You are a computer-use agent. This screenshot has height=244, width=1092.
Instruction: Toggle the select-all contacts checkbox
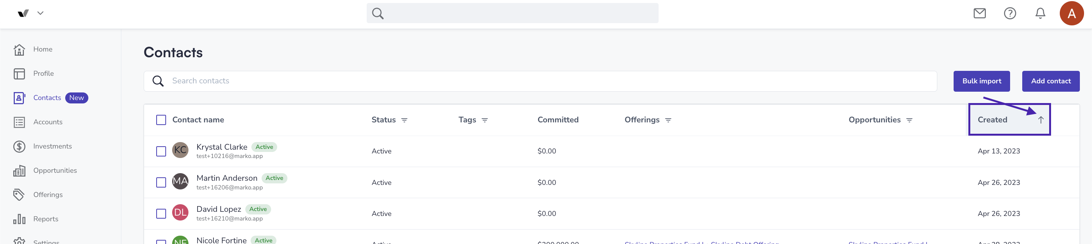click(x=161, y=120)
